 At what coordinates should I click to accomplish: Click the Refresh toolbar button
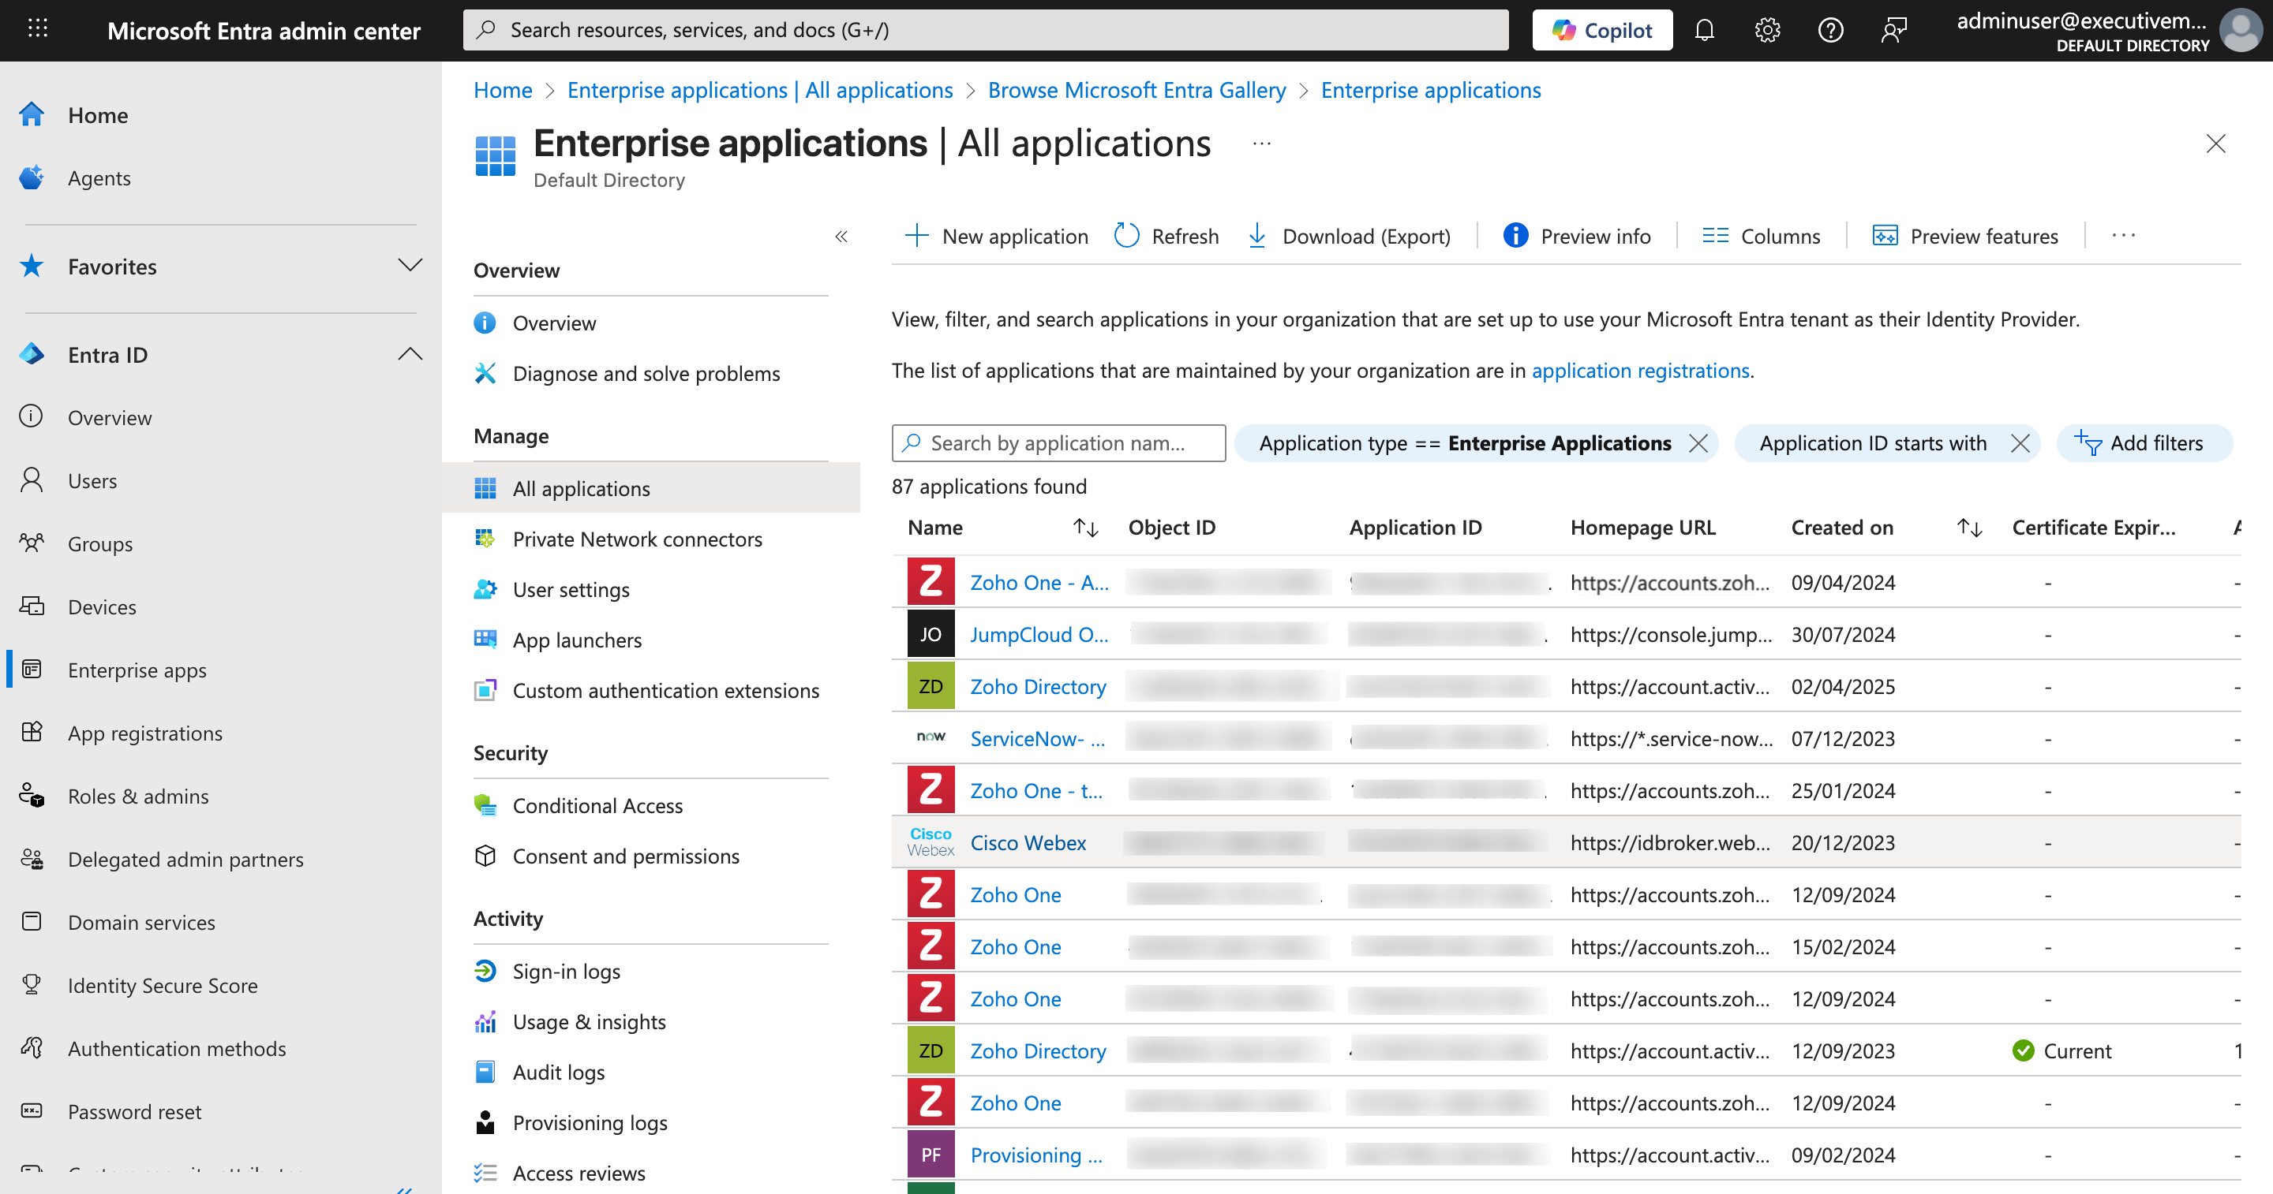pyautogui.click(x=1166, y=237)
